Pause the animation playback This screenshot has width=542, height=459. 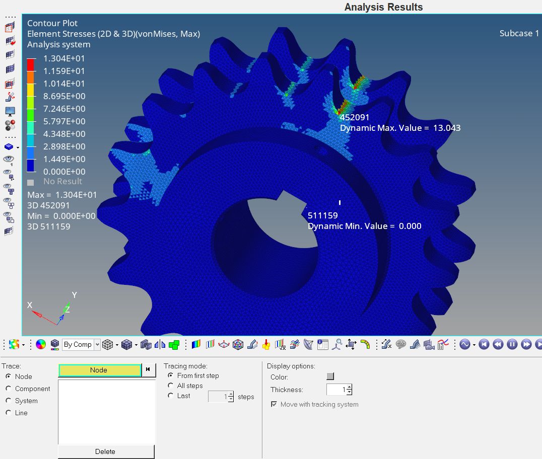512,344
